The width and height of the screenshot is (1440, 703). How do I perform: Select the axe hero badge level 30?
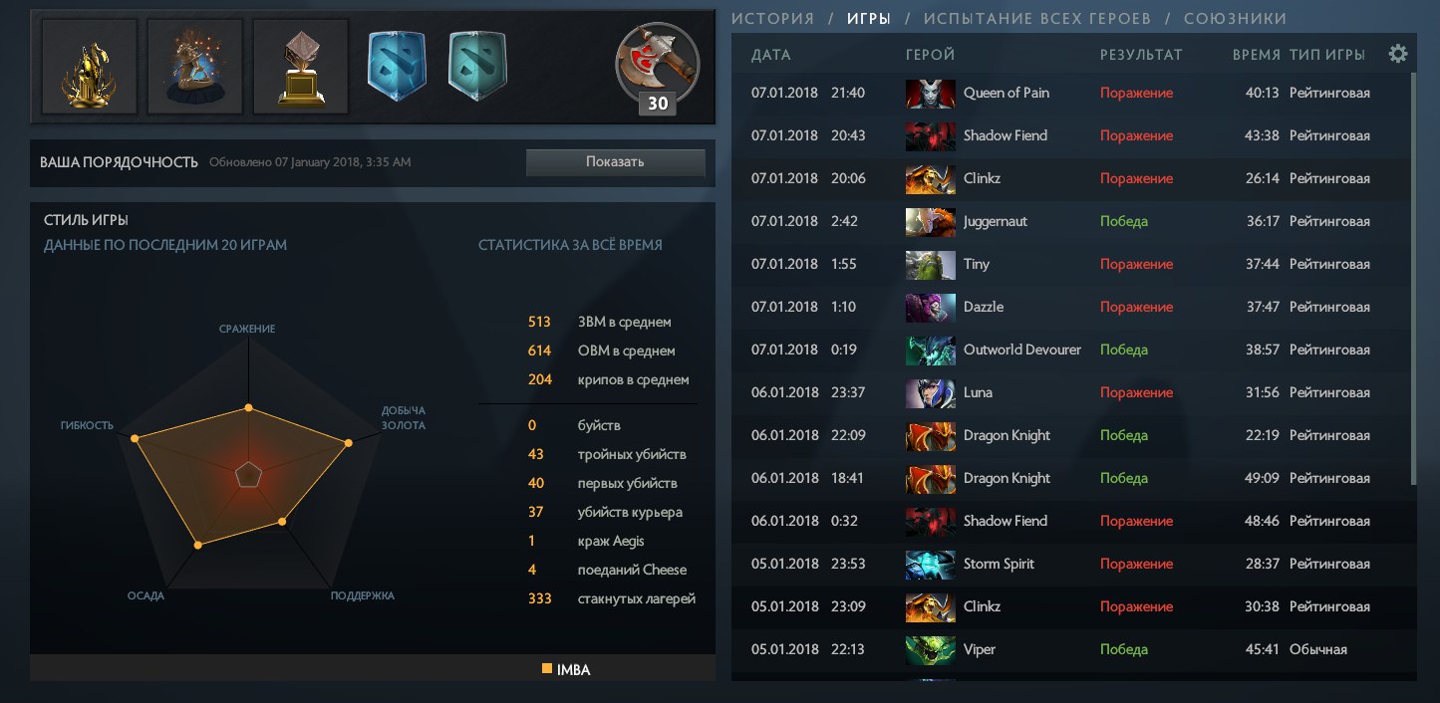658,69
